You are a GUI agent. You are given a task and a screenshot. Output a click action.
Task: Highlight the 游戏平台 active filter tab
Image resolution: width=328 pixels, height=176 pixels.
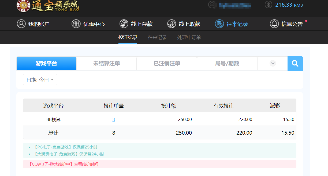pos(46,63)
